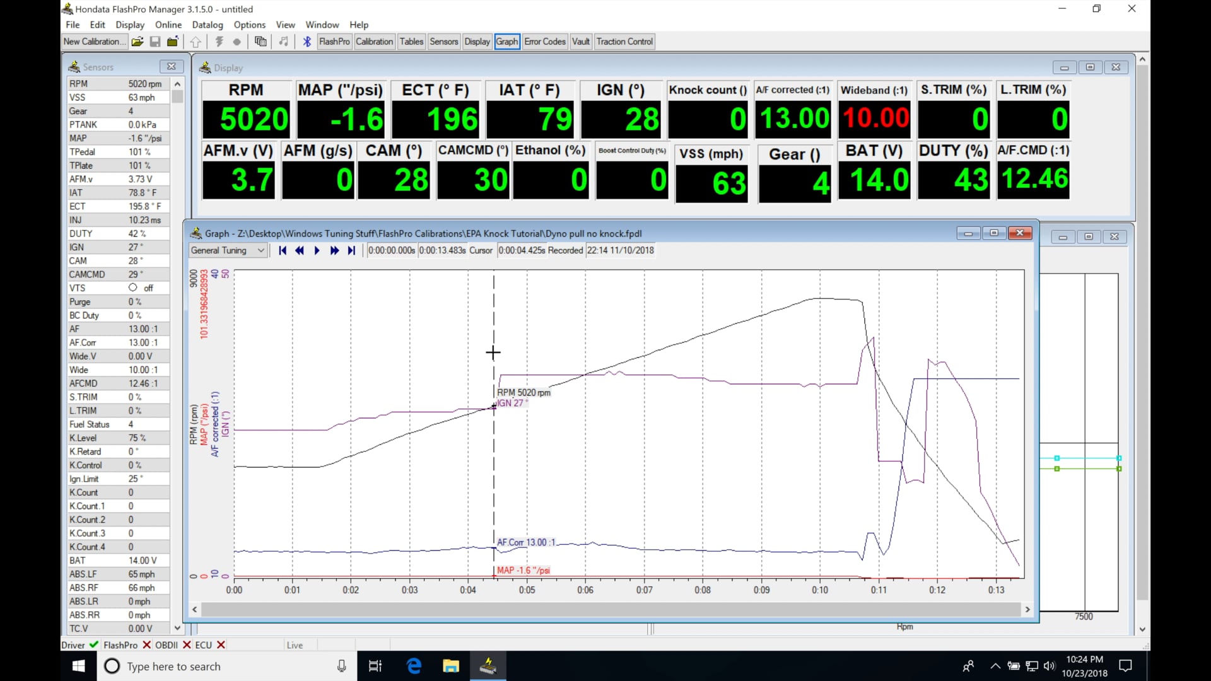Switch to the Error Codes view
1211x681 pixels.
[544, 42]
